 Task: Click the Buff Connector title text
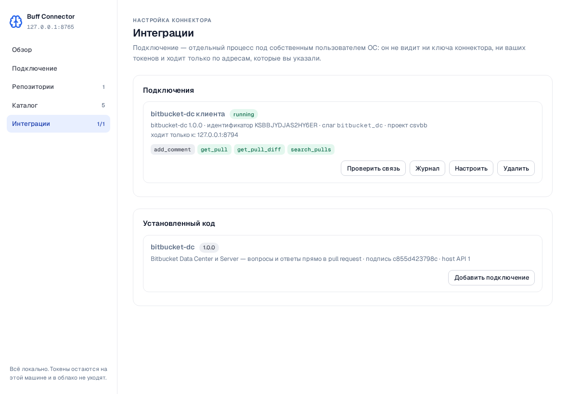(x=51, y=17)
